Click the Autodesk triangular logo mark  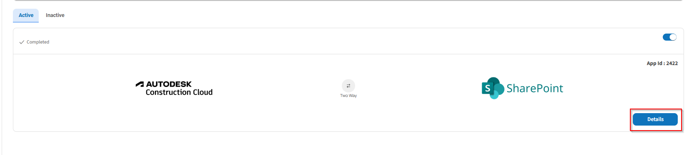coord(139,84)
